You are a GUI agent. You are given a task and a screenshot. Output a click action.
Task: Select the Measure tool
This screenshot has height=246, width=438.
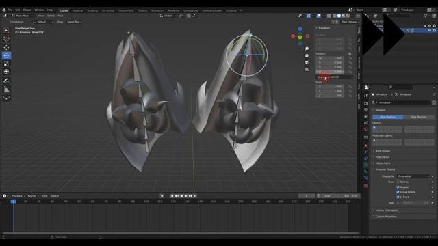tap(6, 89)
